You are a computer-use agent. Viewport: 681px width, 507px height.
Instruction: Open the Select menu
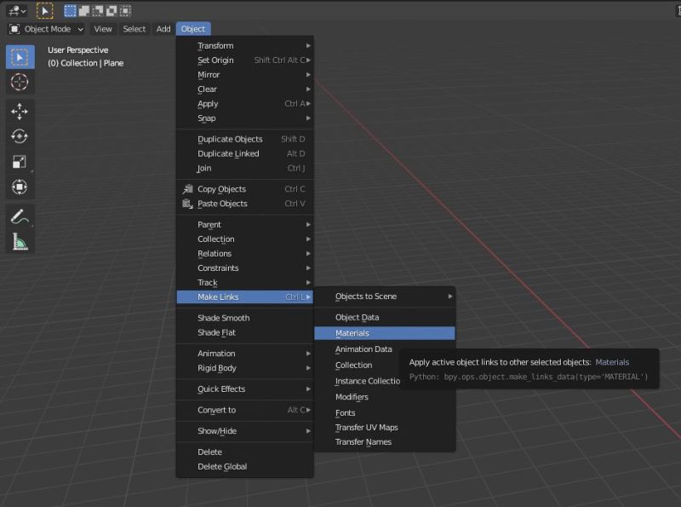click(134, 28)
